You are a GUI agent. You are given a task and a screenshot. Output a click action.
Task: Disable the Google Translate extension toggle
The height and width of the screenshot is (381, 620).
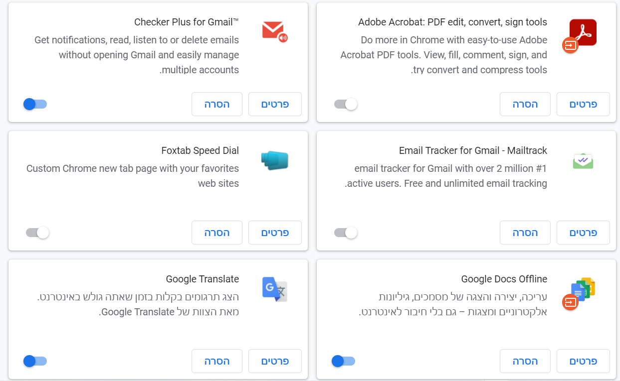tap(35, 361)
